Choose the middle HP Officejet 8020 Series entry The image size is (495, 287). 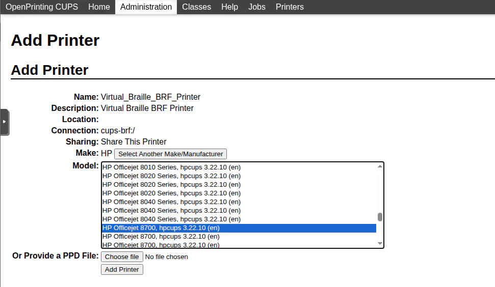coord(171,184)
